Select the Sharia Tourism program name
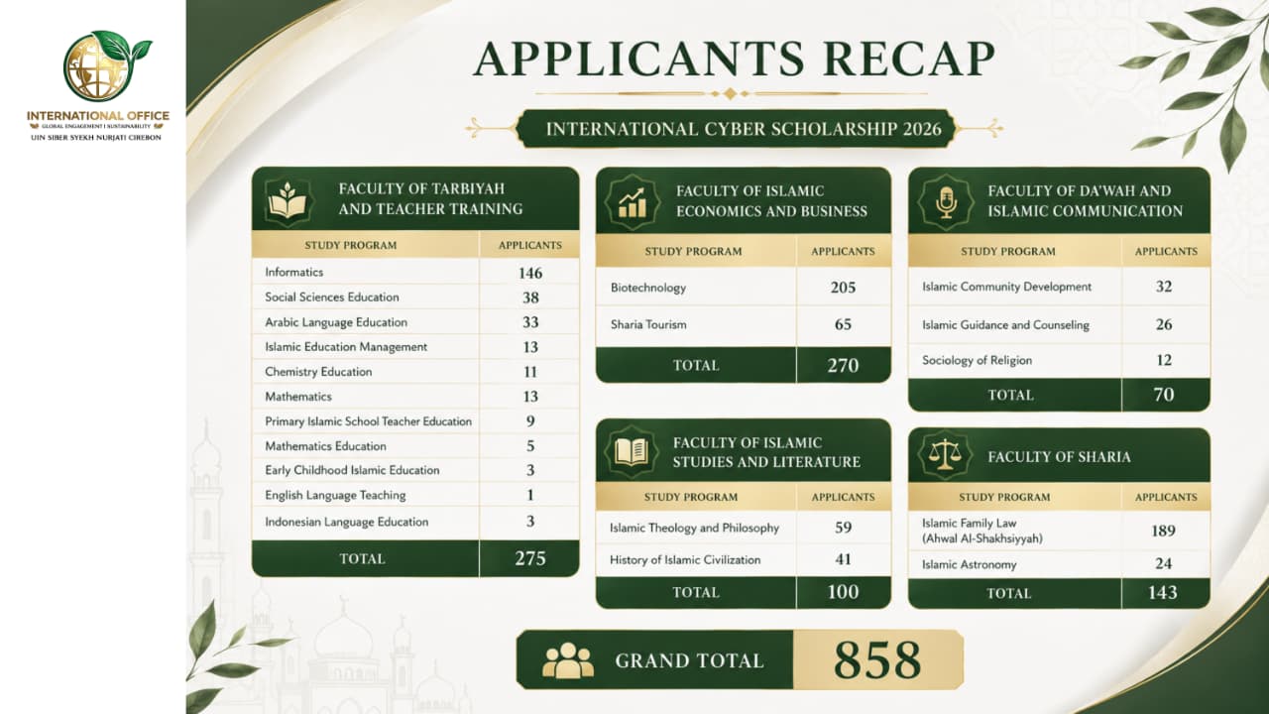Image resolution: width=1269 pixels, height=714 pixels. tap(648, 324)
